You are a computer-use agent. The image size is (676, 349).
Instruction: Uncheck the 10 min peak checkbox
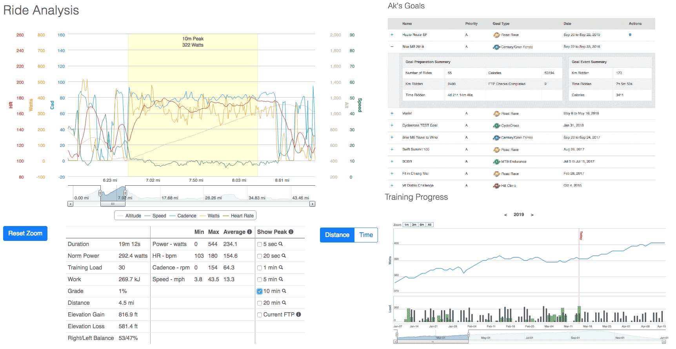pyautogui.click(x=260, y=291)
